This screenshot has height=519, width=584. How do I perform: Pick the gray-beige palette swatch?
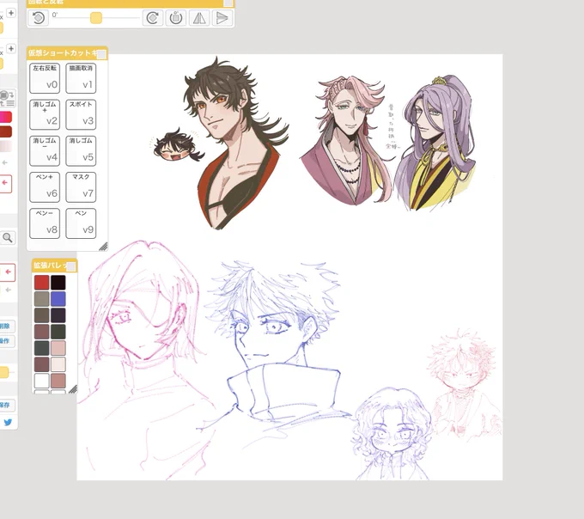(x=42, y=299)
